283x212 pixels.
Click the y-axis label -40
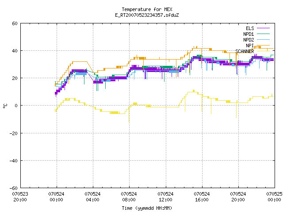coord(14,161)
